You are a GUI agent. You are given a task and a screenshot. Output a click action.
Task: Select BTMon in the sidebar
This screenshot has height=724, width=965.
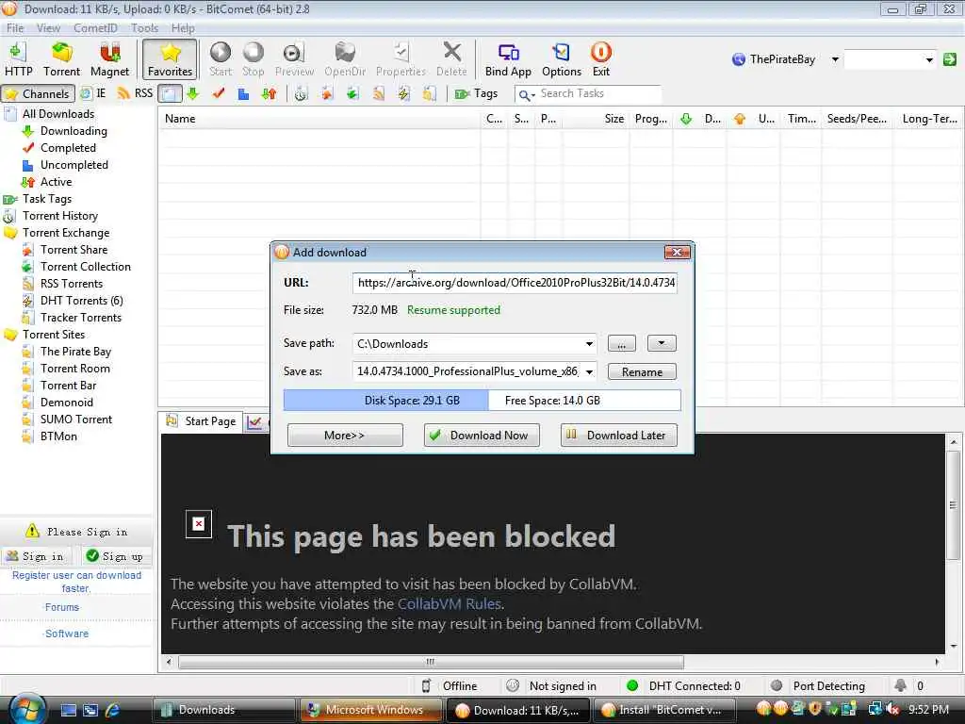[x=58, y=436]
